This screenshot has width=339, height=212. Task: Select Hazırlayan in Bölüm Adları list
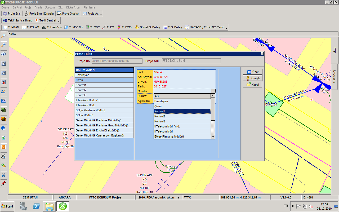tap(104, 75)
